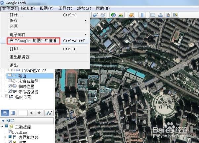Open the 帮助(H) menu
This screenshot has height=143, width=199.
[x=103, y=9]
